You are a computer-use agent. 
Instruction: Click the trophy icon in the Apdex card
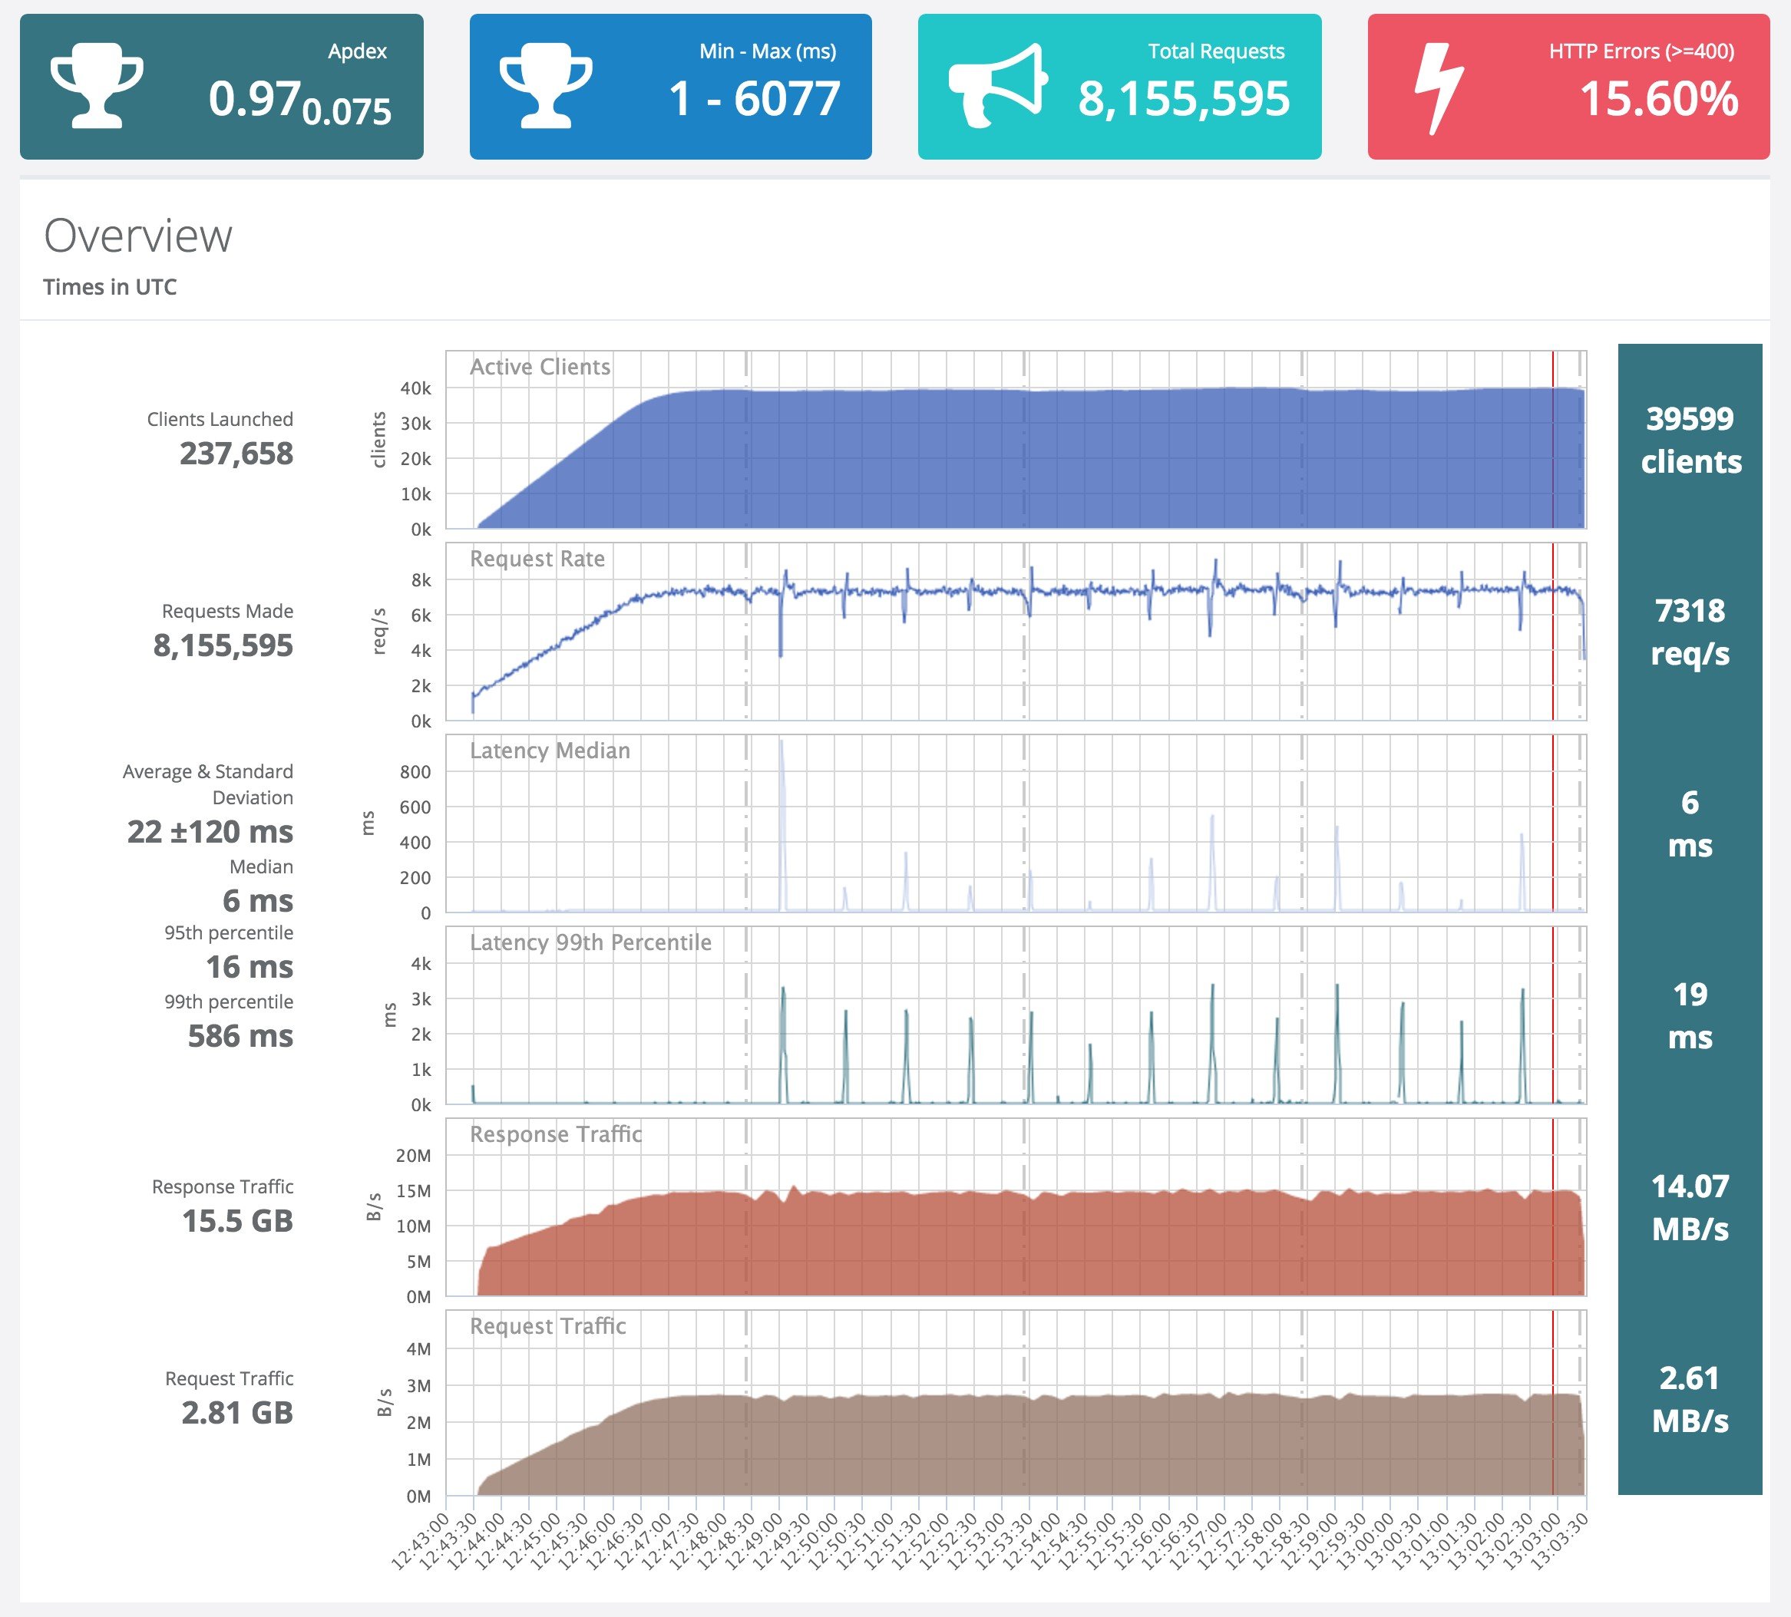click(97, 86)
